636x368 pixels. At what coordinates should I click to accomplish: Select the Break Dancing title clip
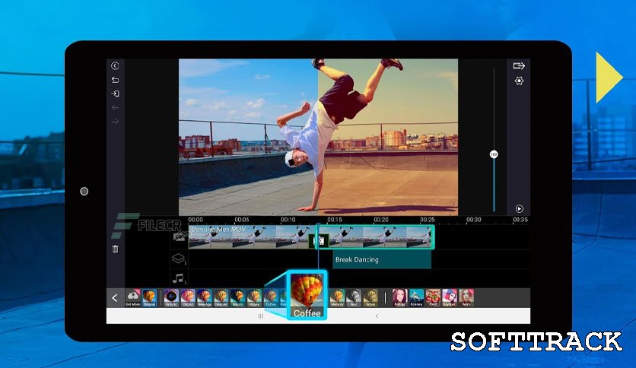click(x=382, y=260)
